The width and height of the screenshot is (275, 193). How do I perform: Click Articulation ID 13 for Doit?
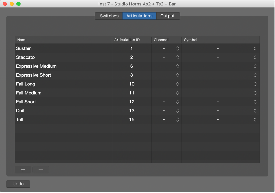click(132, 111)
